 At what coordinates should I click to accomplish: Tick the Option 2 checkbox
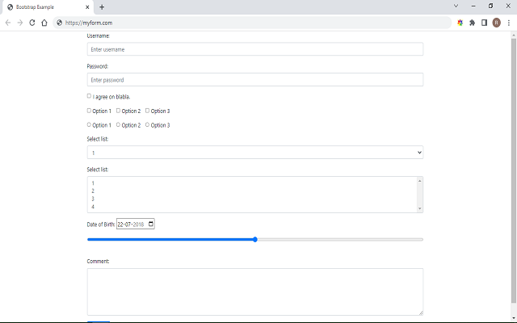(119, 111)
